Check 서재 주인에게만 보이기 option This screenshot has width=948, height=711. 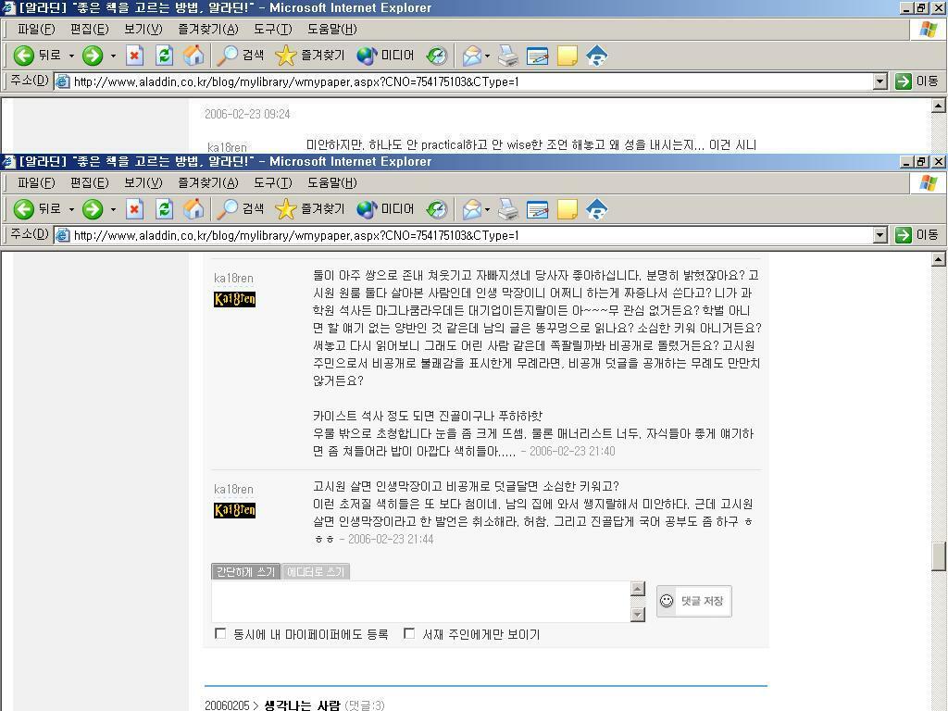click(x=409, y=634)
